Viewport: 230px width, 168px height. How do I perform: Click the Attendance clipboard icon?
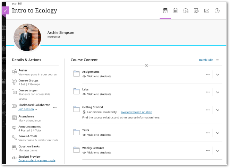[14, 118]
